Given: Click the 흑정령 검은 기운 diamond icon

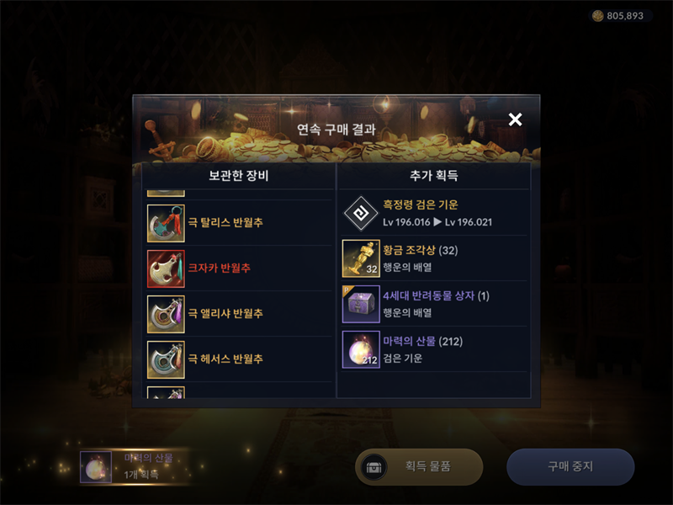Looking at the screenshot, I should [x=361, y=213].
